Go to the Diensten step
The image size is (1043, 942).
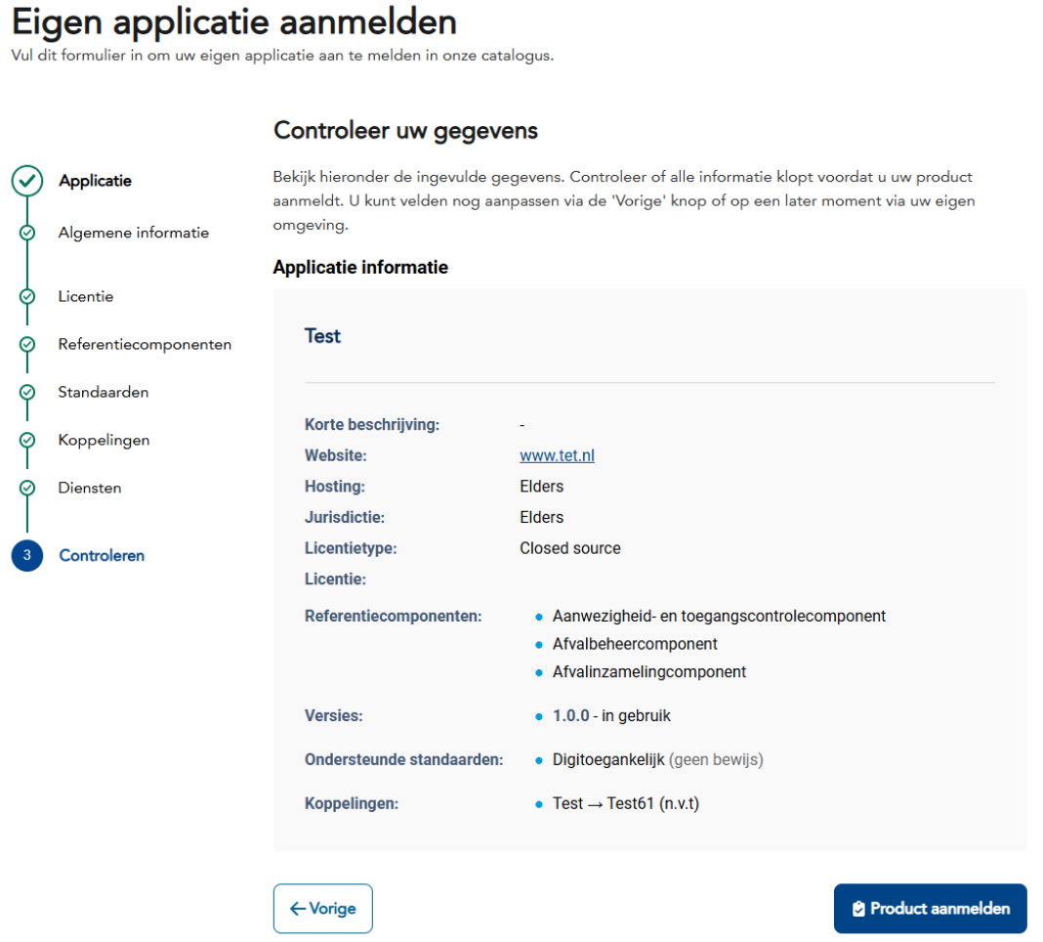coord(90,488)
